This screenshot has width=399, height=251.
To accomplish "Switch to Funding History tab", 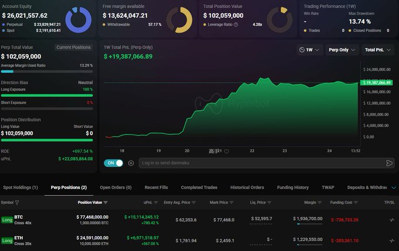I will tap(293, 188).
